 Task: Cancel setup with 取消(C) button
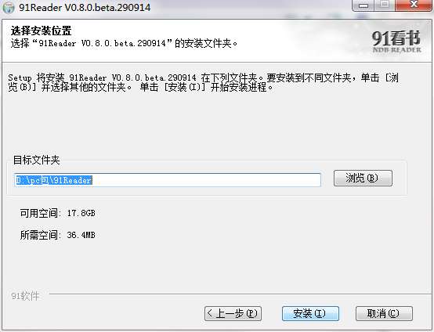(x=384, y=313)
